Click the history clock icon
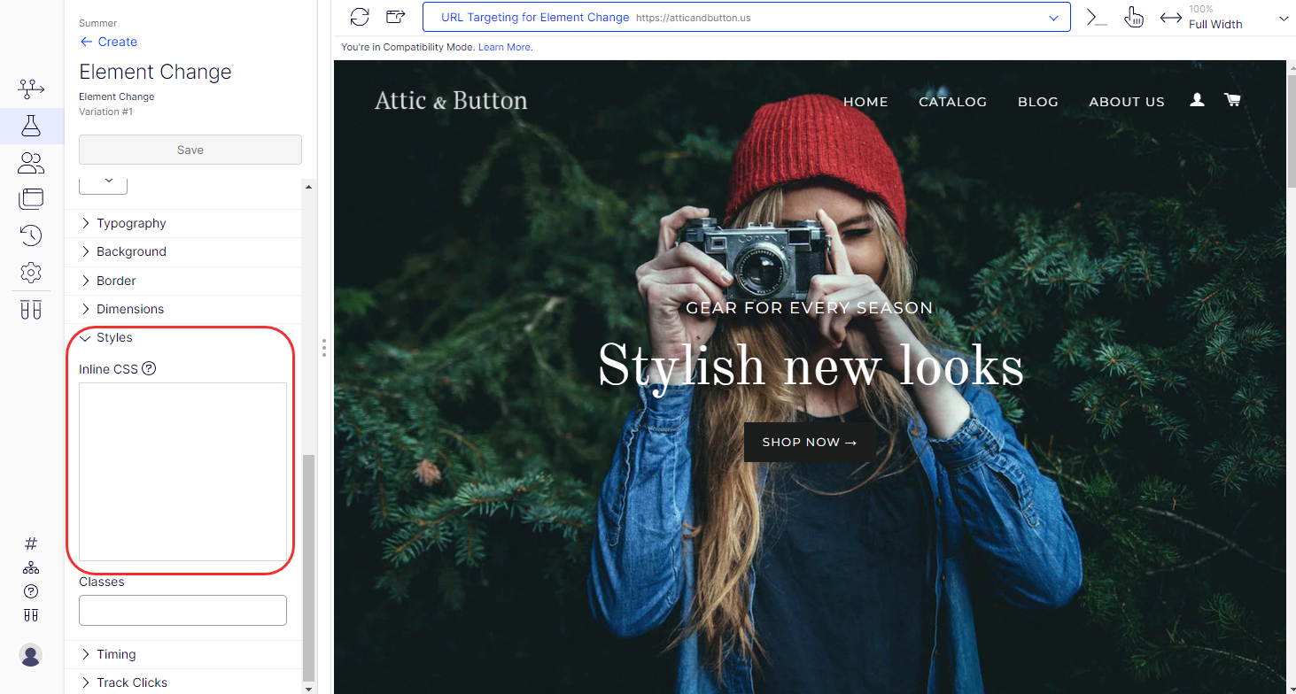The image size is (1296, 694). 31,235
